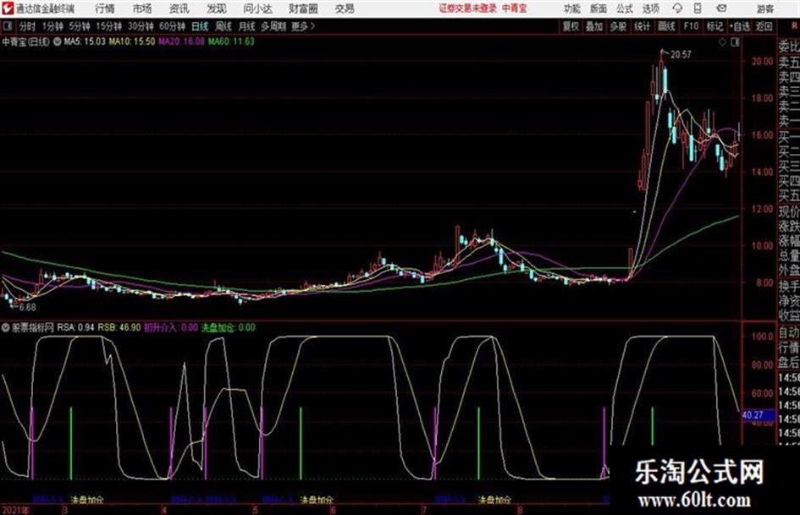
Task: Open the mobile phone icon in title bar
Action: [698, 8]
